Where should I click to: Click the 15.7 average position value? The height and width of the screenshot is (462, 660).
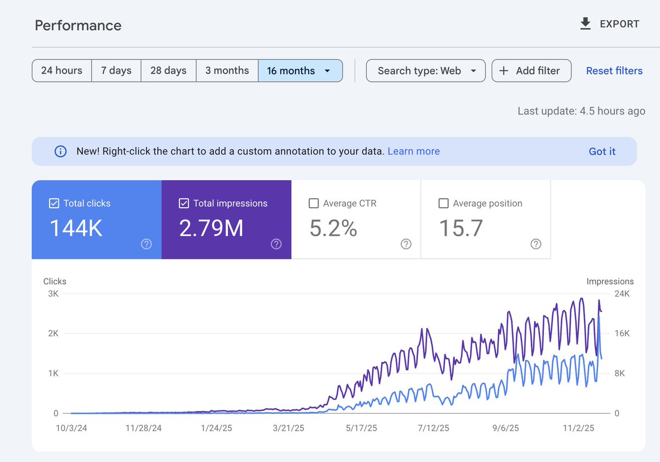(x=461, y=228)
